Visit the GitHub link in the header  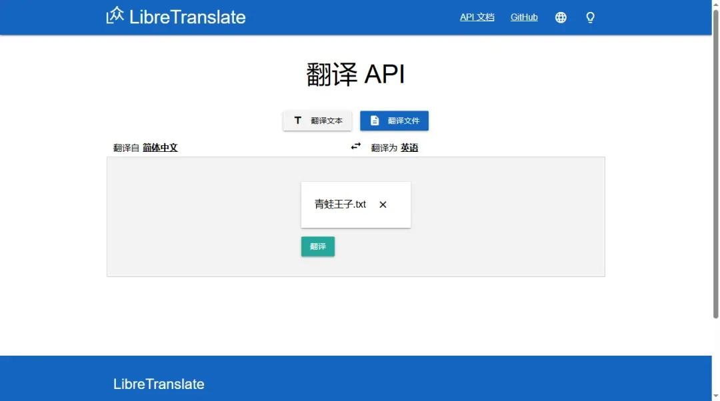(524, 17)
